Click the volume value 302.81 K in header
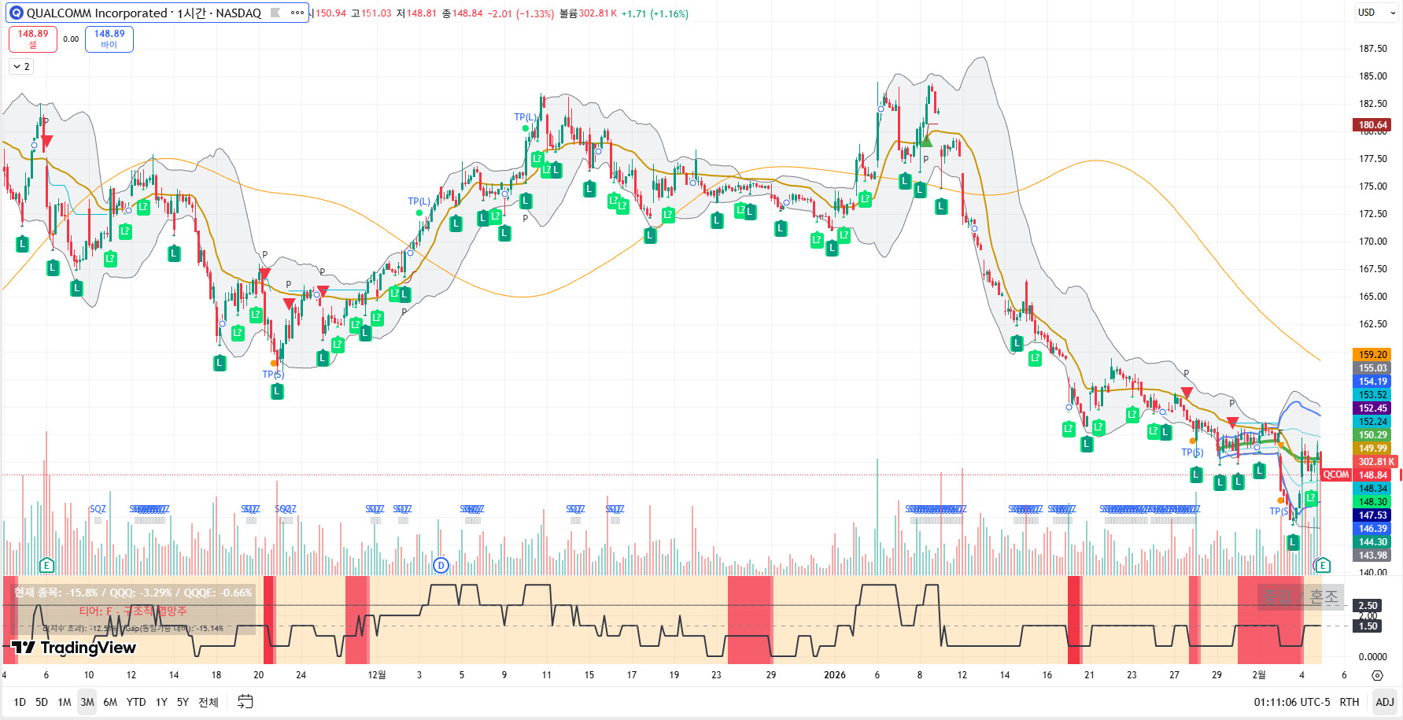This screenshot has height=720, width=1403. pos(598,13)
